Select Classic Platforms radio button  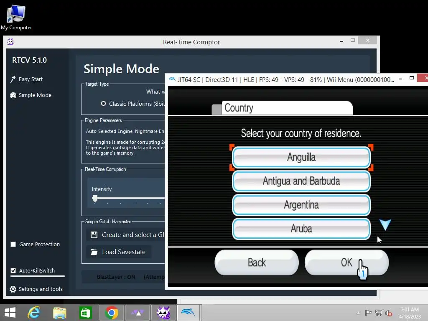(103, 104)
